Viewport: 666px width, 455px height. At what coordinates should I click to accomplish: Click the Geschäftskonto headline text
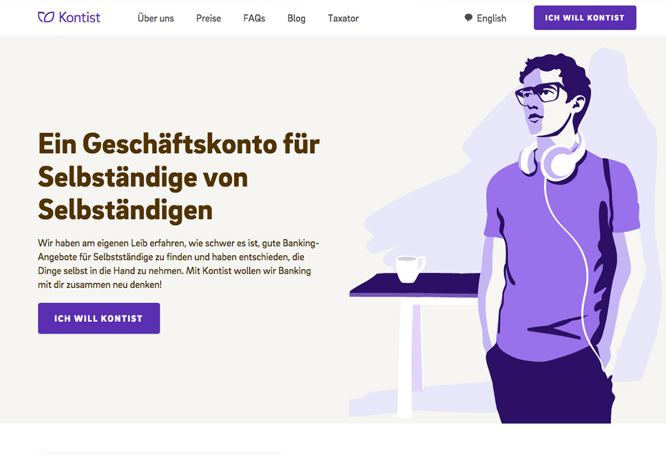pos(179,176)
